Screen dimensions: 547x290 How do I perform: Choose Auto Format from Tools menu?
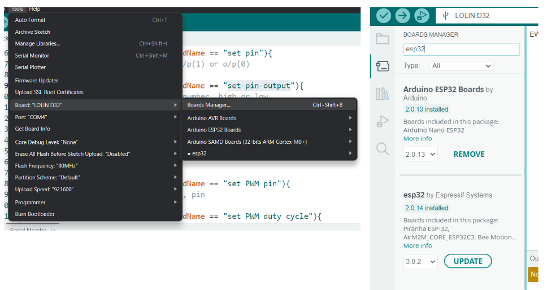click(95, 20)
